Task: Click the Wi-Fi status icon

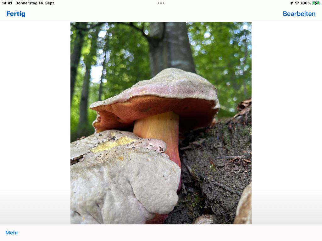Action: point(297,3)
